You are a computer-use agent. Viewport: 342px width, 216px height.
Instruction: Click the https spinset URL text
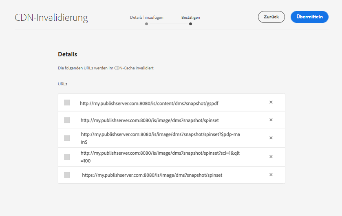[152, 175]
